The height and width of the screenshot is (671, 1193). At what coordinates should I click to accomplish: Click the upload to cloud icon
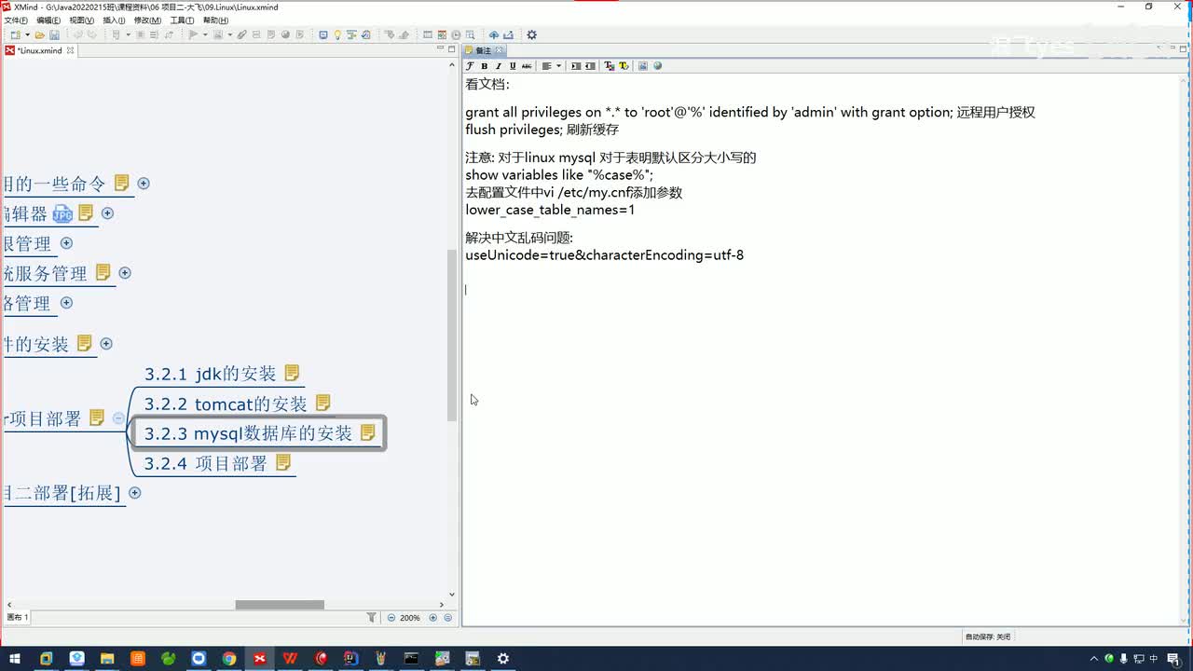coord(494,35)
